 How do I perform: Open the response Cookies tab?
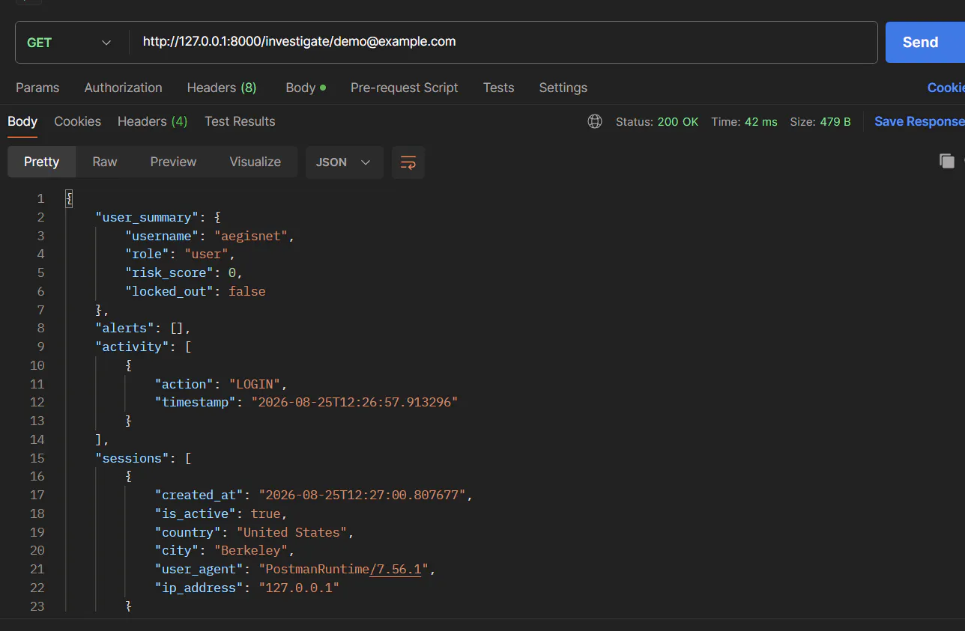click(x=77, y=121)
